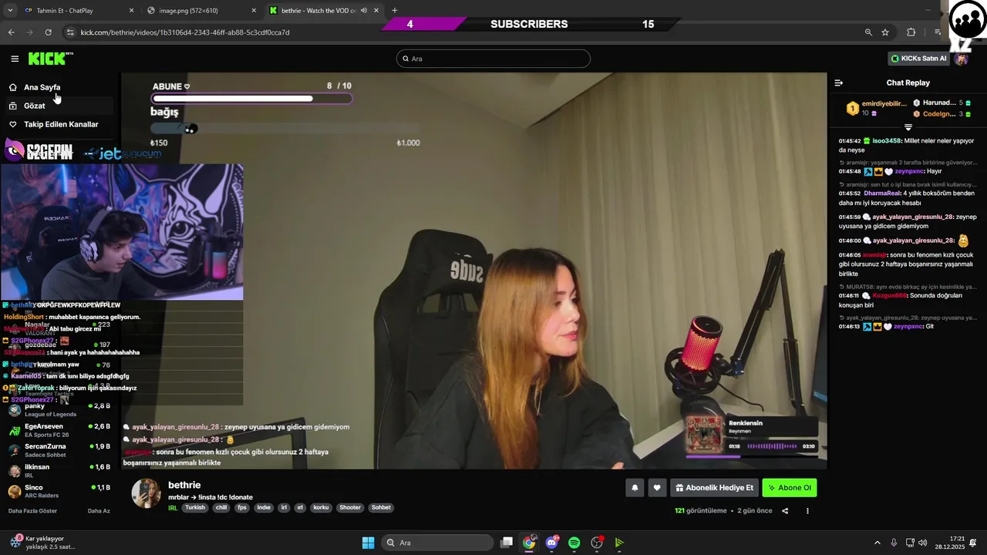Jump to chat timestamp 01:46:05

[x=850, y=255]
